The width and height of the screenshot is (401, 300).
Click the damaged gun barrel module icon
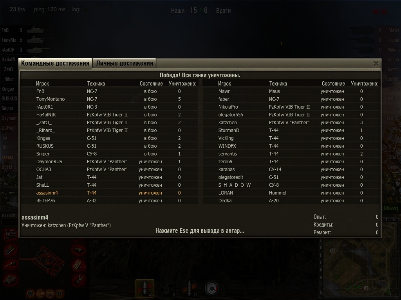click(11, 264)
